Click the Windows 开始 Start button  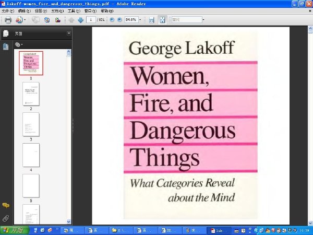pos(15,230)
